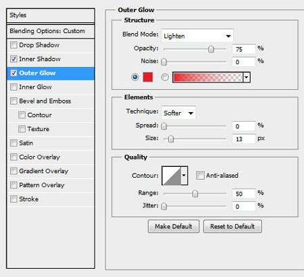The width and height of the screenshot is (304, 277).
Task: Click the Noise slider handle
Action: point(164,61)
